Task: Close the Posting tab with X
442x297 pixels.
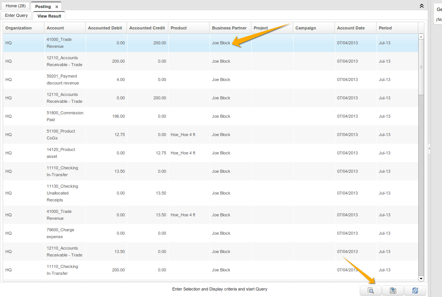Action: tap(57, 7)
